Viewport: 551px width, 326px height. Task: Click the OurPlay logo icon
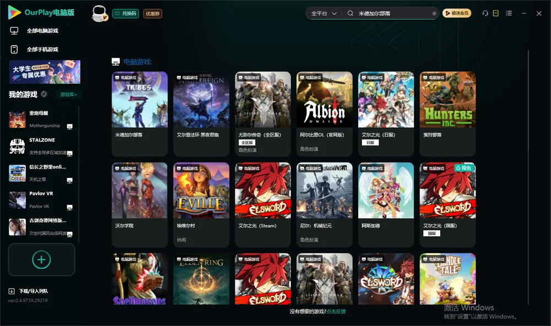click(14, 12)
